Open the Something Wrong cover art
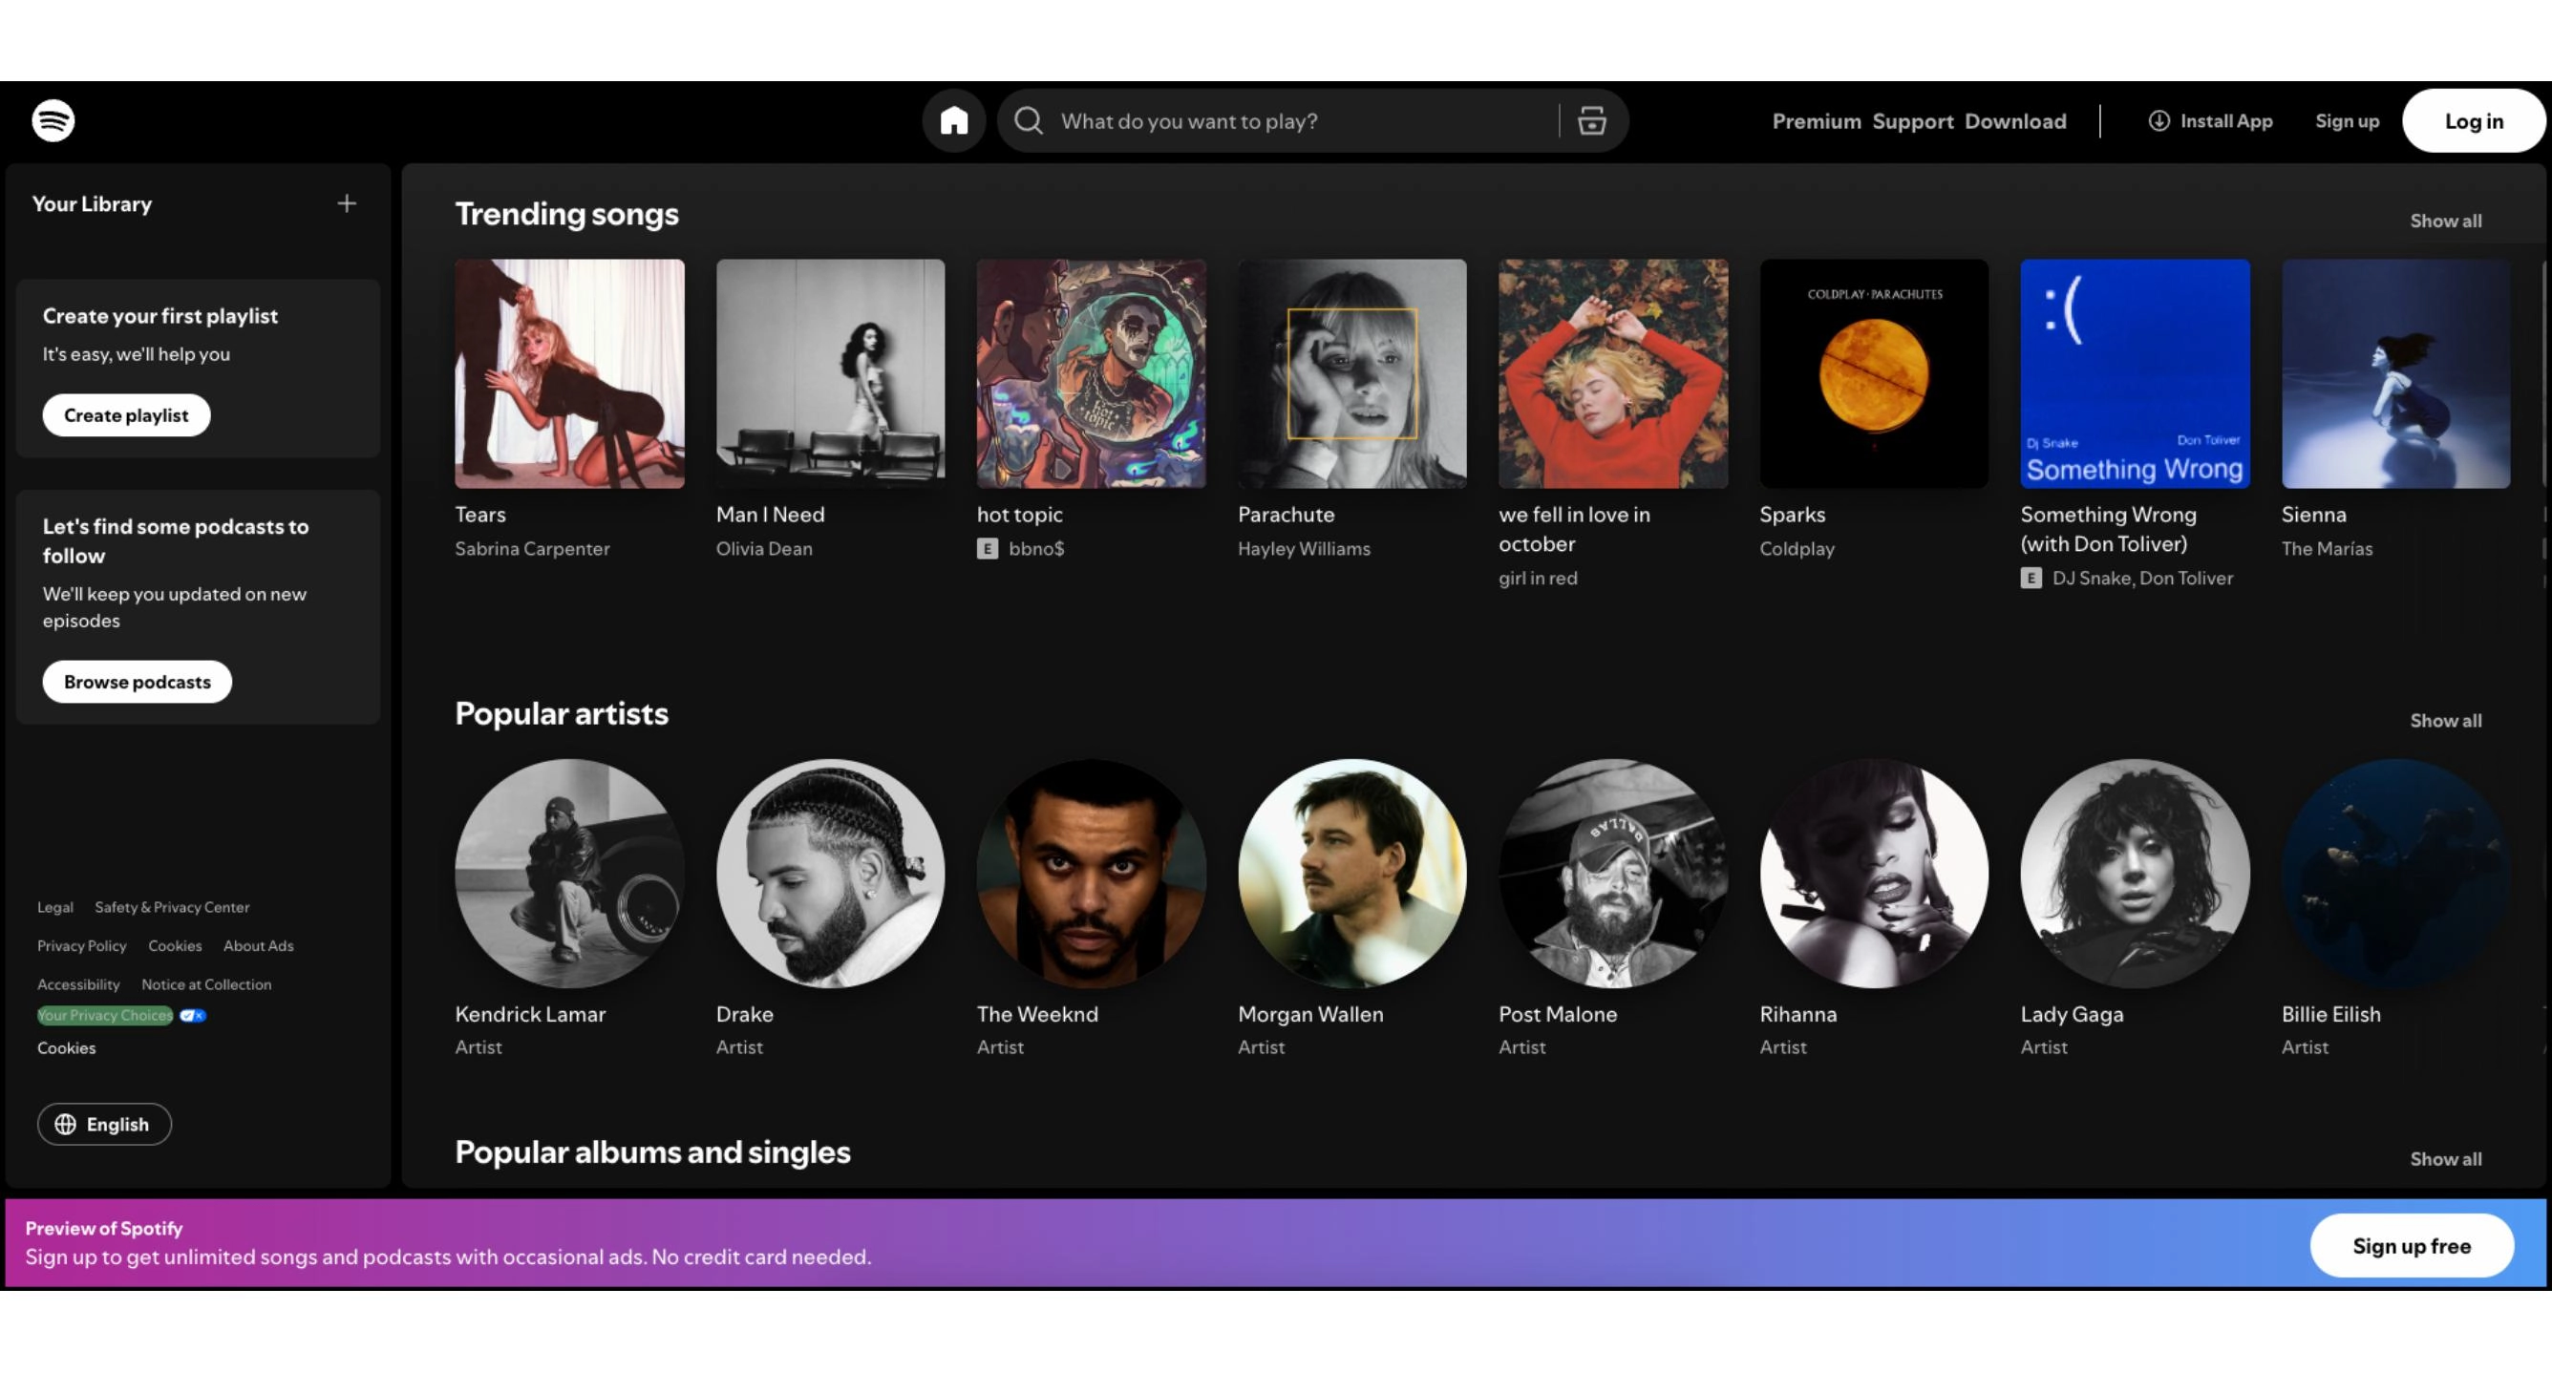 pos(2135,373)
